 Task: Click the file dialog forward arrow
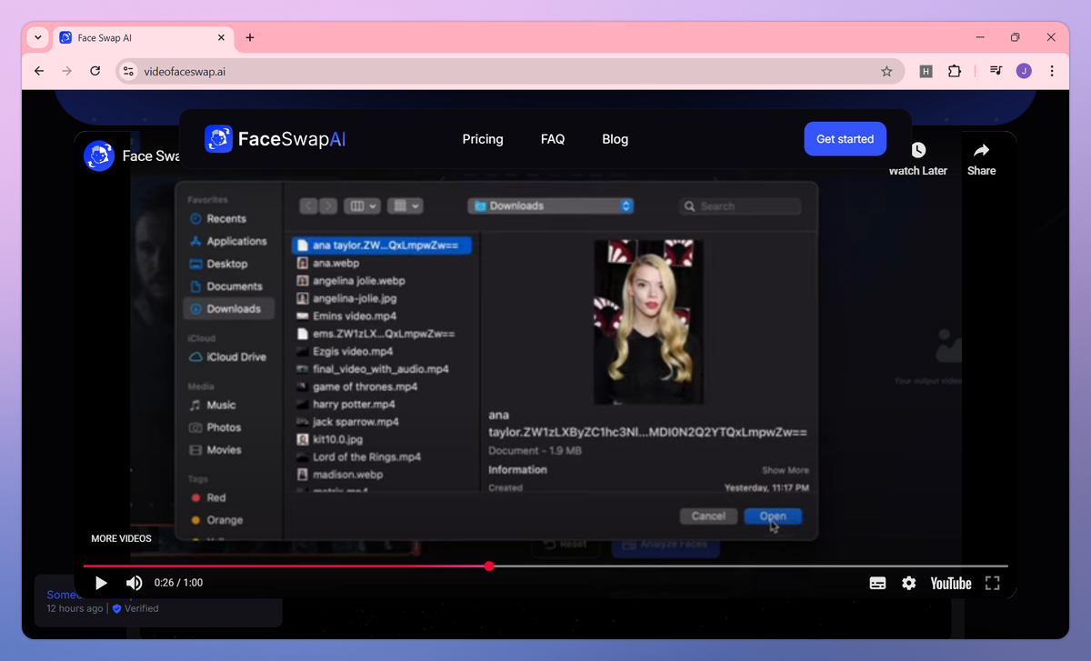point(328,206)
